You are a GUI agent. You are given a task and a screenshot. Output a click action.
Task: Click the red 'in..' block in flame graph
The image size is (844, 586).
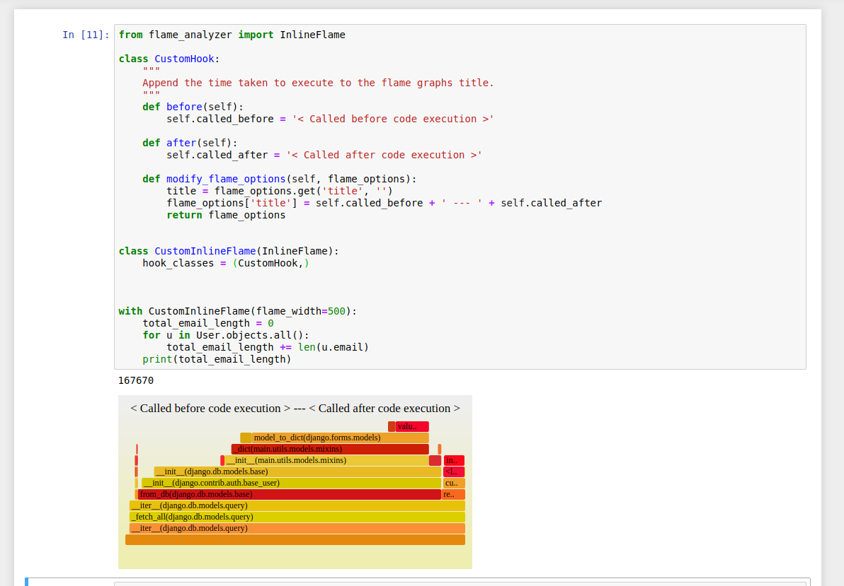pos(454,460)
